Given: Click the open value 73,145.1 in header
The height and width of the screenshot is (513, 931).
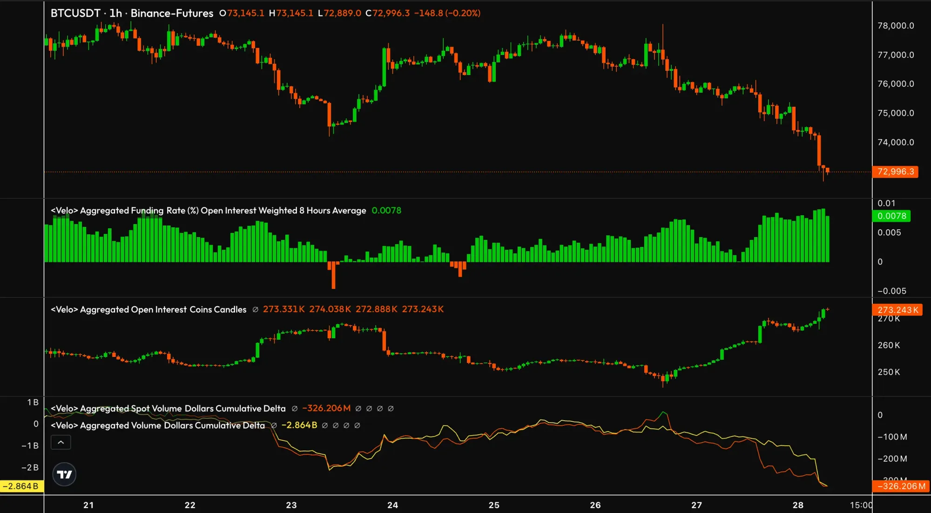Looking at the screenshot, I should coord(245,13).
